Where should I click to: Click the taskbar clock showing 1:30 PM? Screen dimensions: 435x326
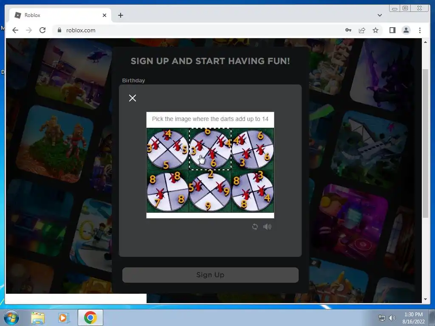413,318
